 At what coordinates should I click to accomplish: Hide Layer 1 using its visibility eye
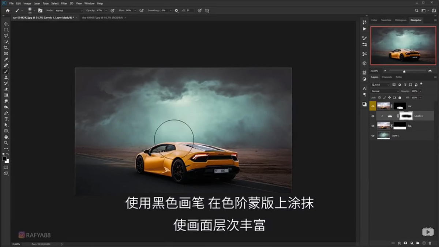click(x=373, y=135)
